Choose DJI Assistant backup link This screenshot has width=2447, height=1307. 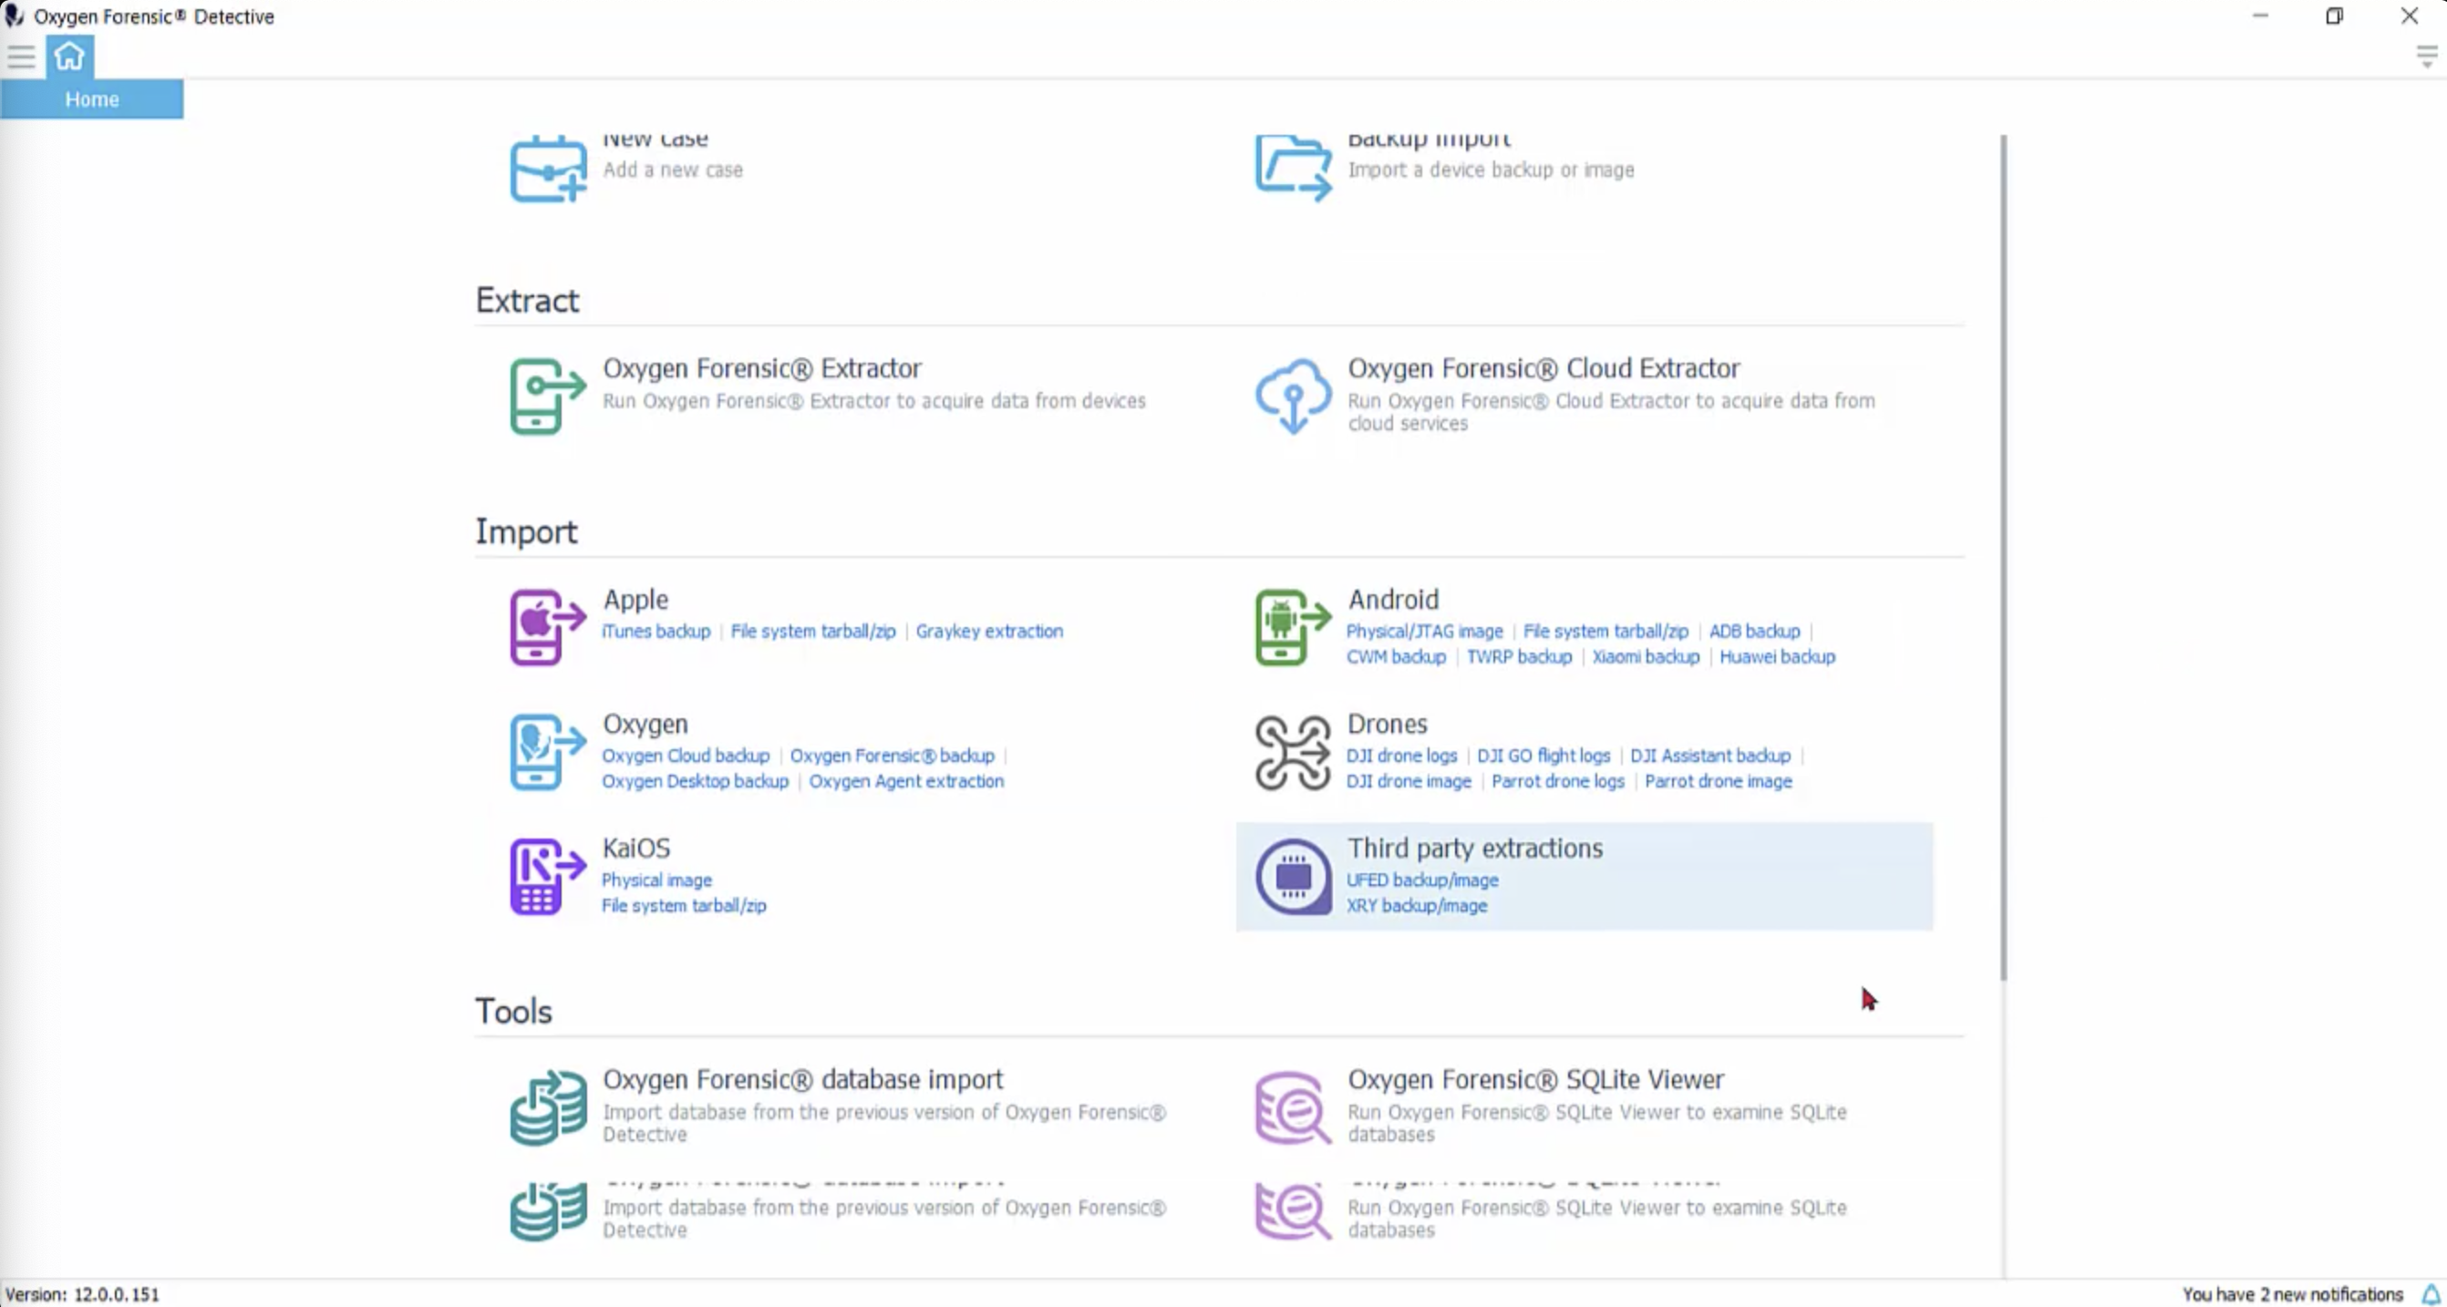click(1709, 756)
